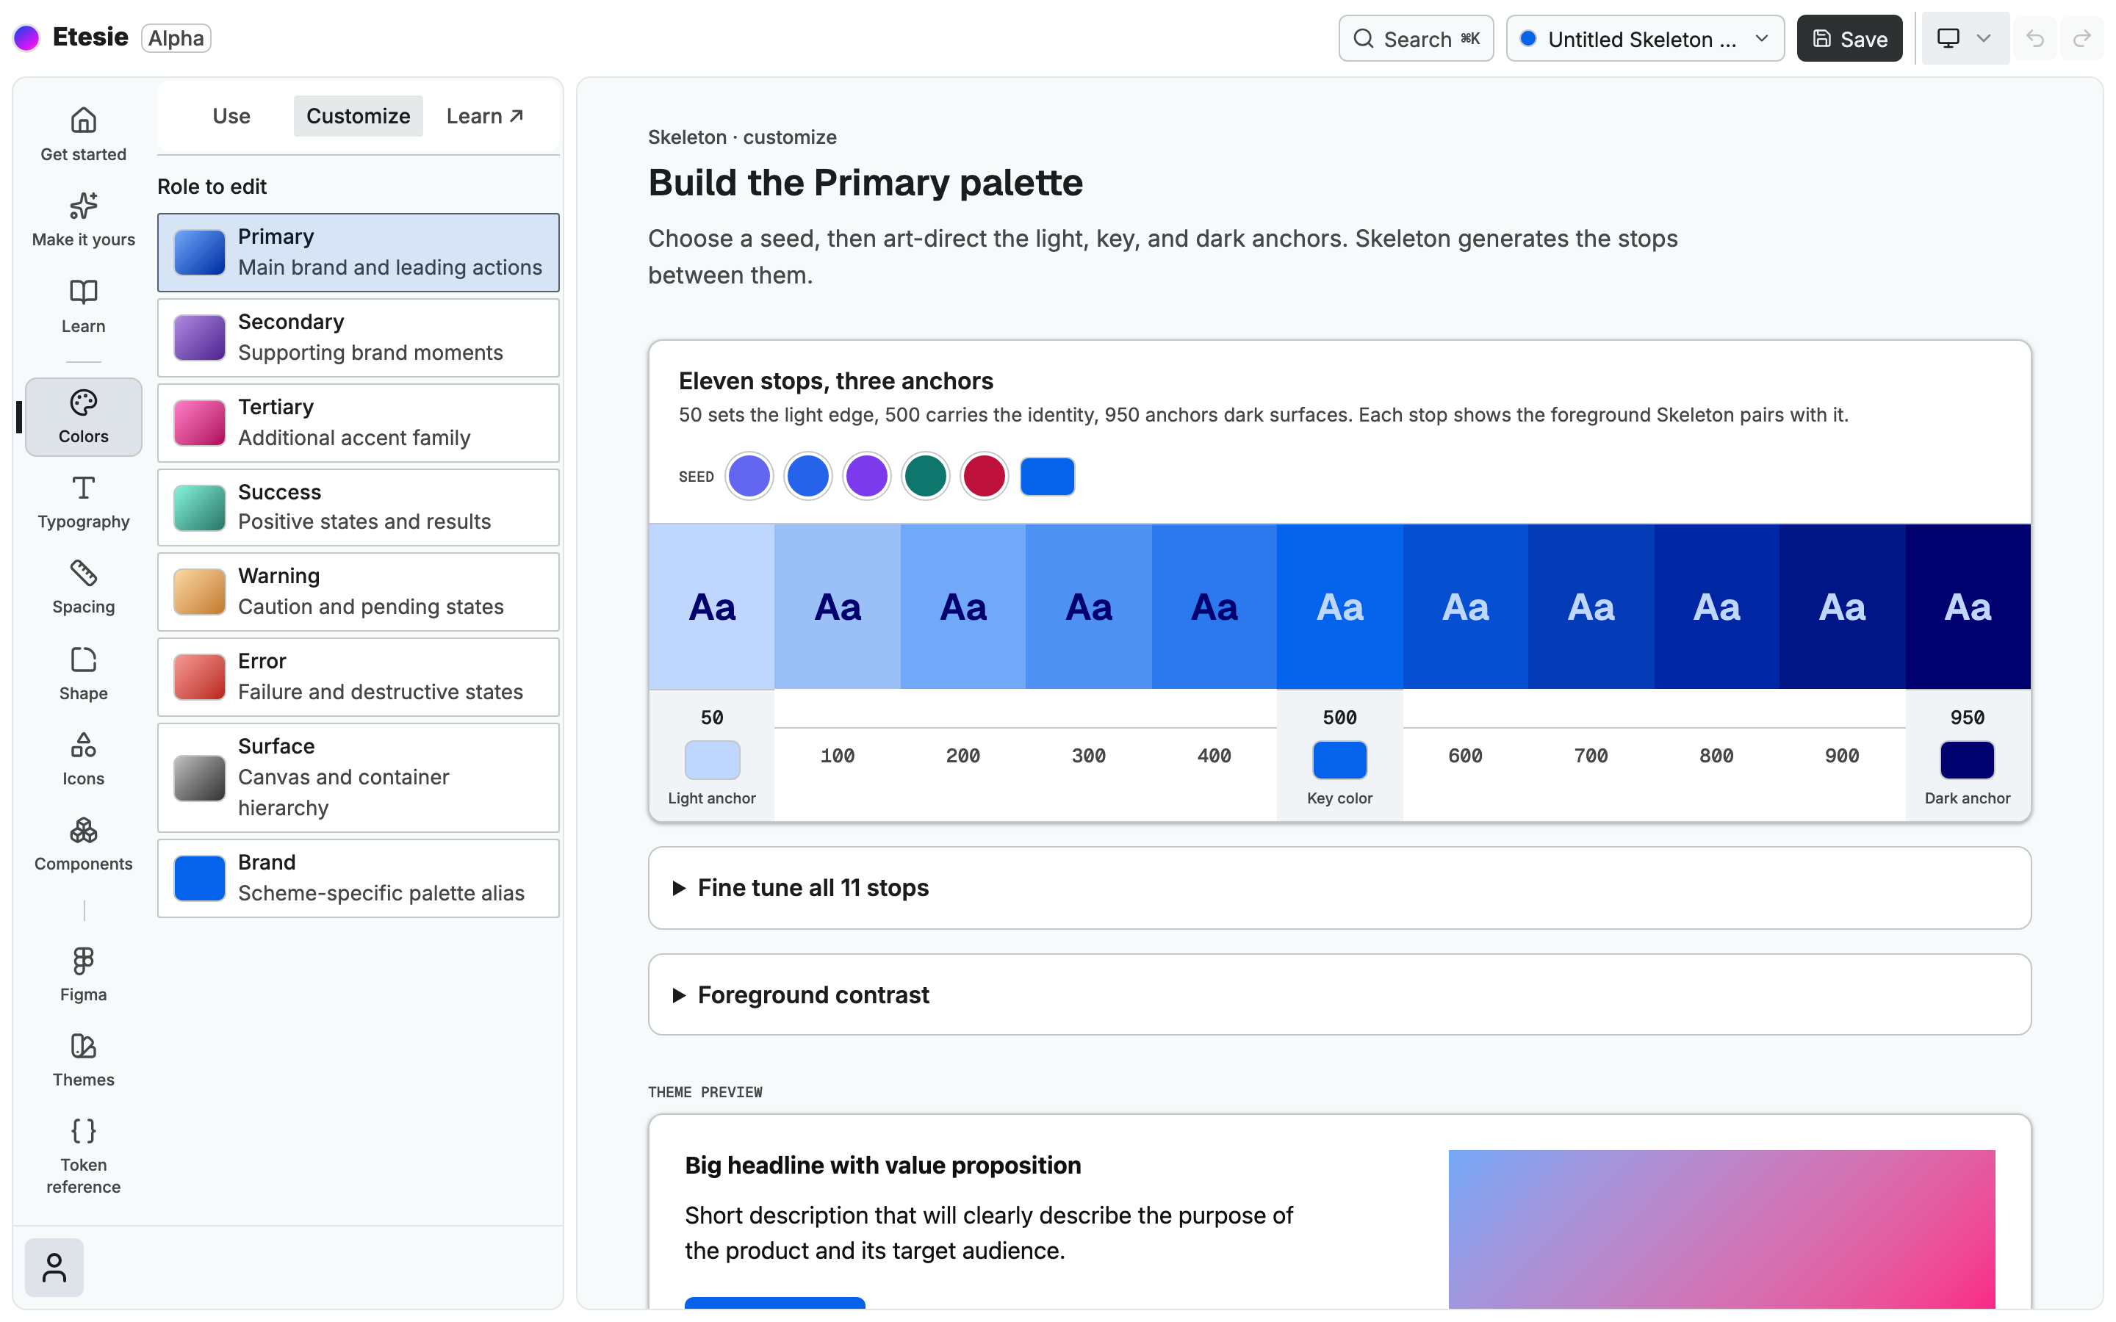Click the 'THEME PREVIEW' label
Screen dimensions: 2116x1322
tap(705, 1092)
